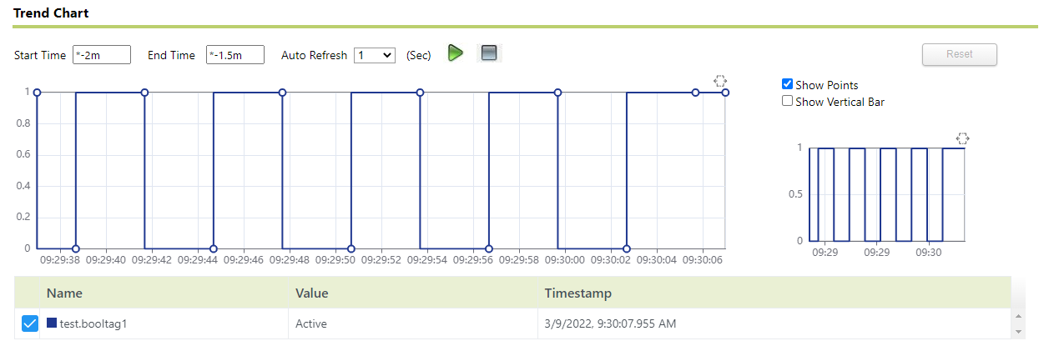Viewport: 1039px width, 346px height.
Task: Stop auto refresh with gray square icon
Action: 489,53
